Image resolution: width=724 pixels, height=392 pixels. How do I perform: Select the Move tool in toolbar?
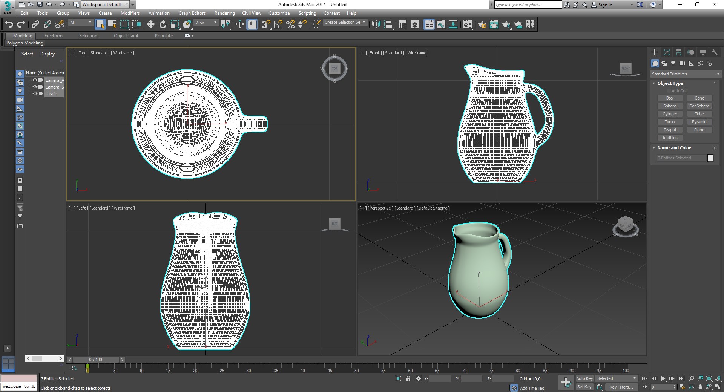[x=150, y=24]
